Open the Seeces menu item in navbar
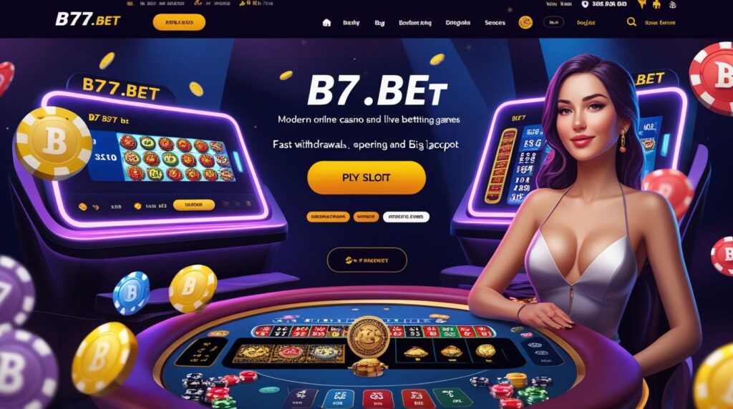The image size is (733, 409). (x=495, y=22)
